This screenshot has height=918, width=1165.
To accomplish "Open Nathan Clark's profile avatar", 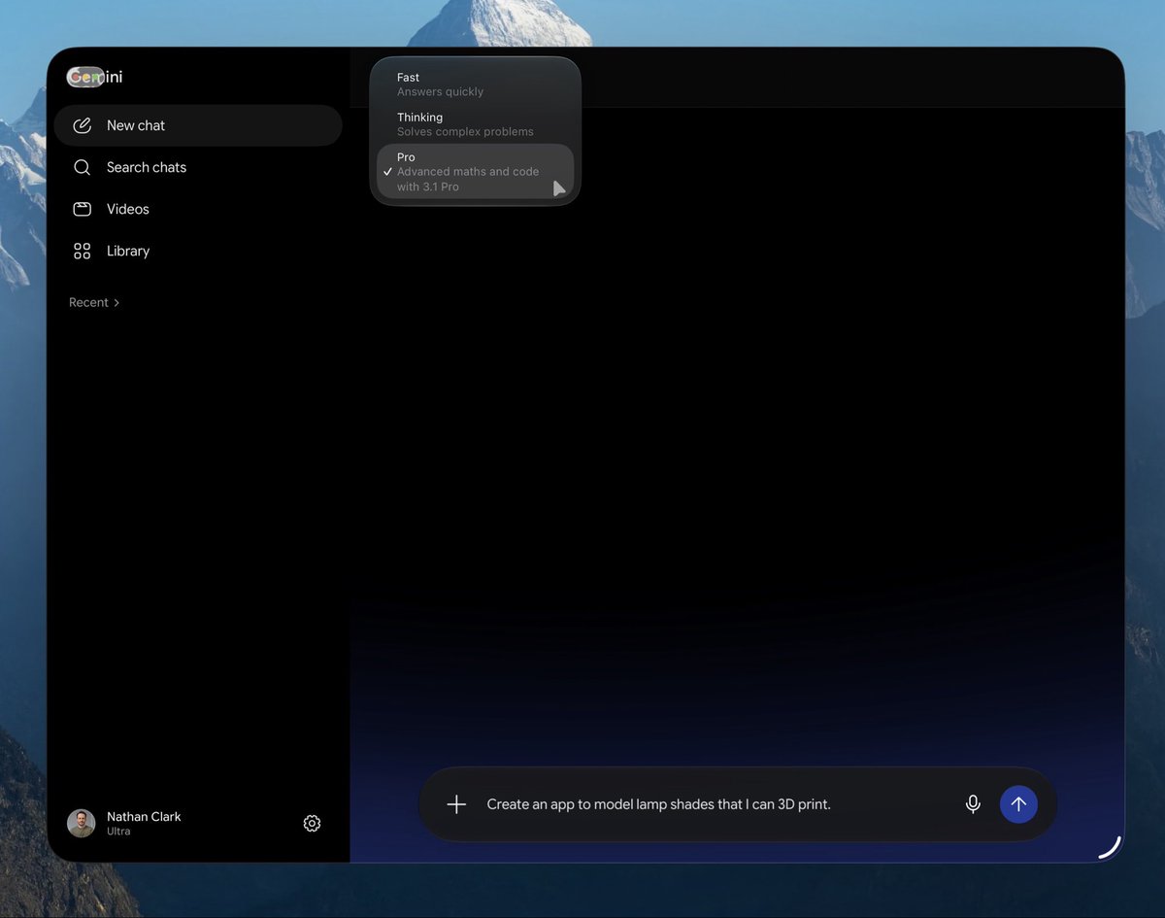I will point(82,823).
